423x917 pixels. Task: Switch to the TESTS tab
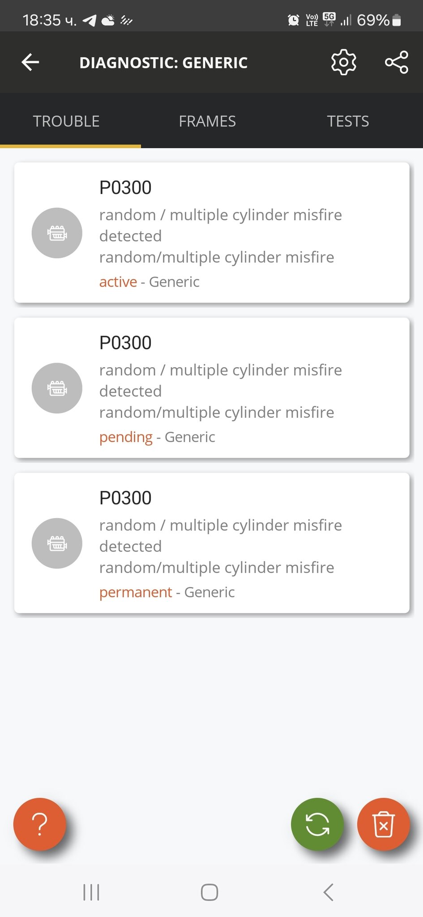pyautogui.click(x=348, y=121)
